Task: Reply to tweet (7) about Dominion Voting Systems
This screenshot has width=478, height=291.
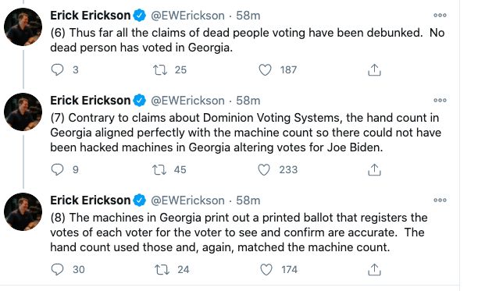Action: (x=57, y=169)
